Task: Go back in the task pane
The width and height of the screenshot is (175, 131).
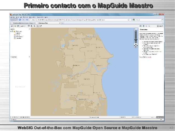Action: point(146,26)
